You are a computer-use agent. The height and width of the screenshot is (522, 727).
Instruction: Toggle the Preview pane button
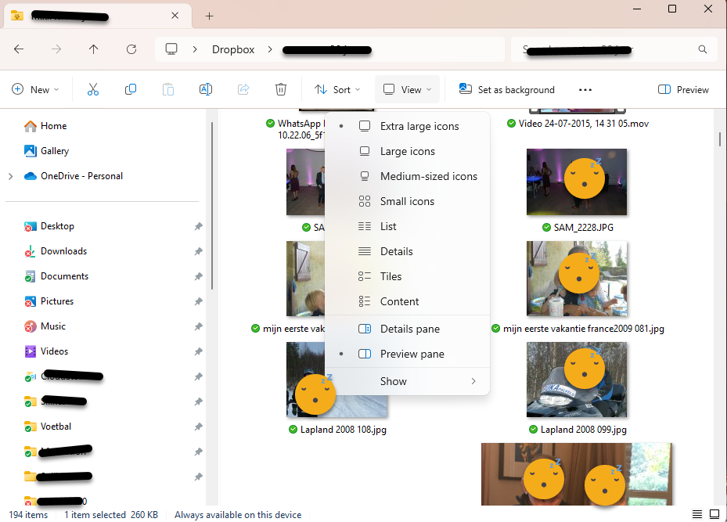click(682, 89)
